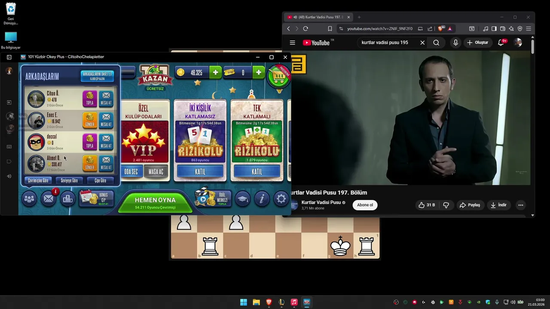Screen dimensions: 550x309
Task: Reload the YouTube page
Action: (x=306, y=29)
